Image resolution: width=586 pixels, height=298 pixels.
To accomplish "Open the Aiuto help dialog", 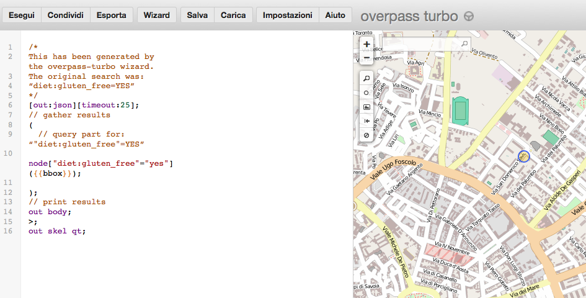I will click(x=335, y=16).
